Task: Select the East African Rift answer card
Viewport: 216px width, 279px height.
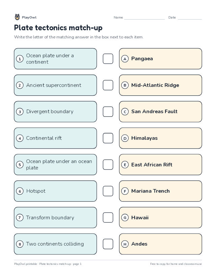Action: (161, 164)
